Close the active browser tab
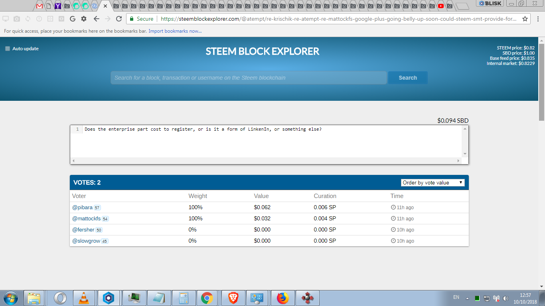Viewport: 545px width, 306px height. (105, 6)
